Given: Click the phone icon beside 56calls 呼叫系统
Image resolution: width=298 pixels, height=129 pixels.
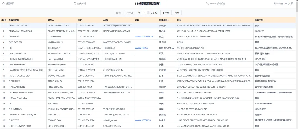Looking at the screenshot, I should point(207,3).
